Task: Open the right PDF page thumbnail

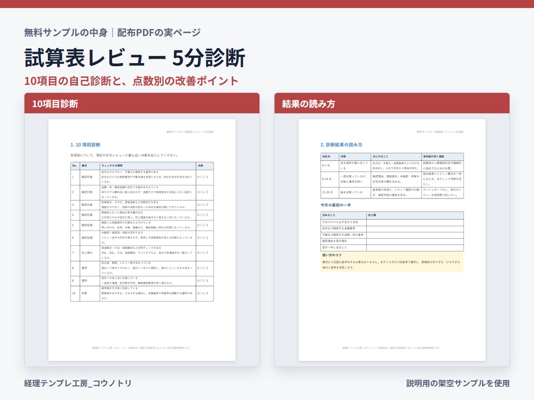Action: tap(392, 240)
